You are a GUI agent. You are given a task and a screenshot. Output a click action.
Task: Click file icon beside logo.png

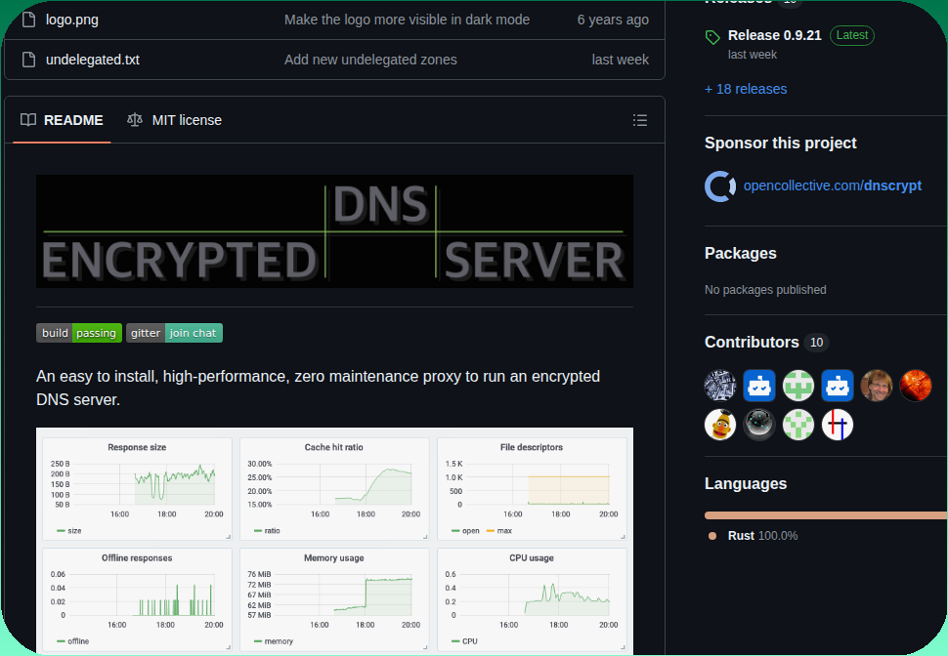pos(28,20)
